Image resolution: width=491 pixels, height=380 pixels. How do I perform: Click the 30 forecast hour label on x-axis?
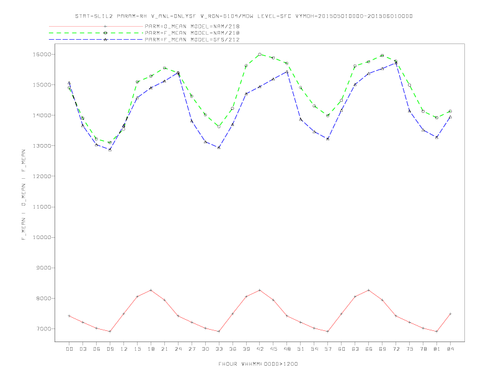(205, 349)
